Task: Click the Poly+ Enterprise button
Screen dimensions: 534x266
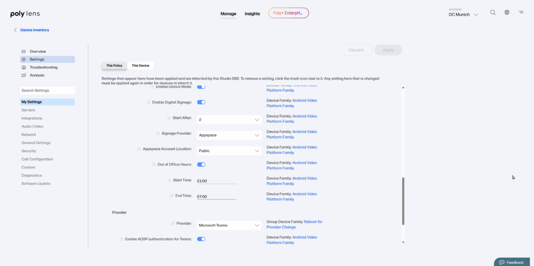Action: pyautogui.click(x=288, y=13)
